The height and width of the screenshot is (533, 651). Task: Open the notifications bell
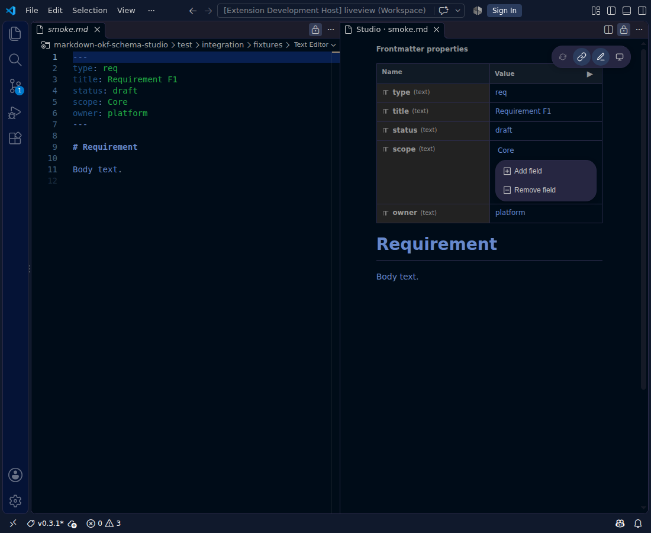tap(638, 524)
